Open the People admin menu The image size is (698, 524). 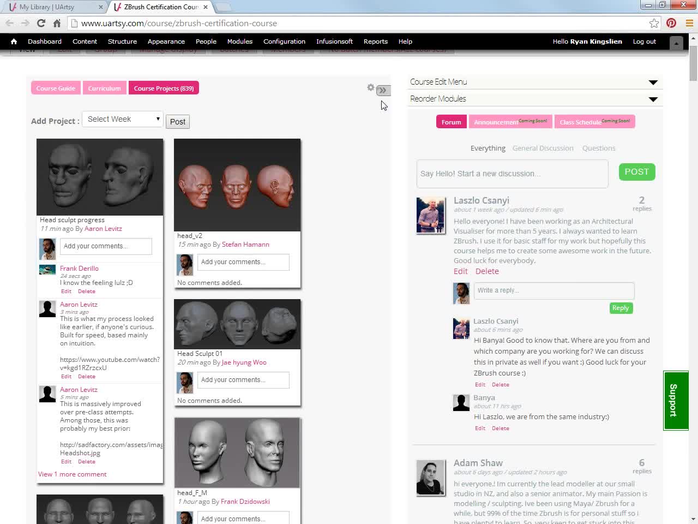pos(206,41)
